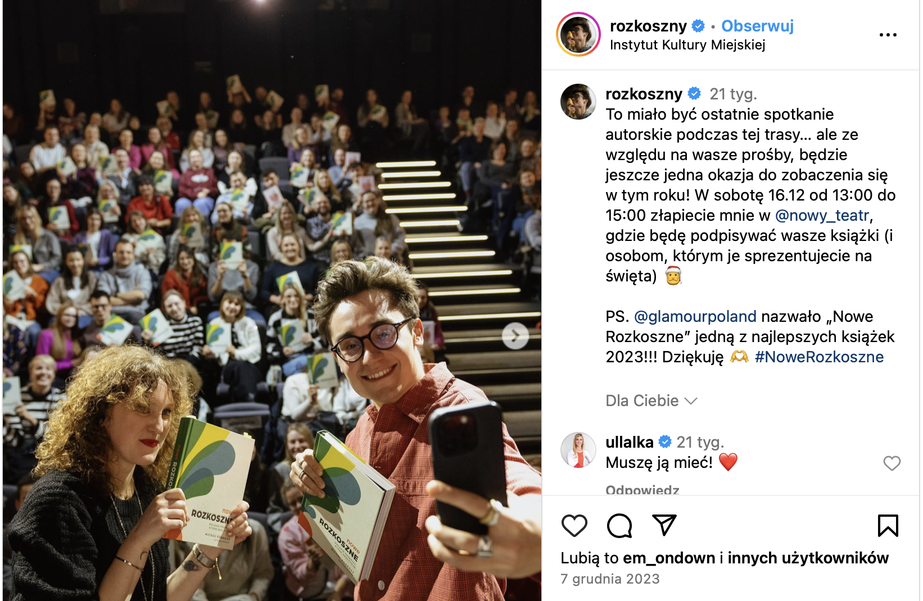
Task: Click rozkoszny's avatar beside the caption
Action: pos(578,102)
